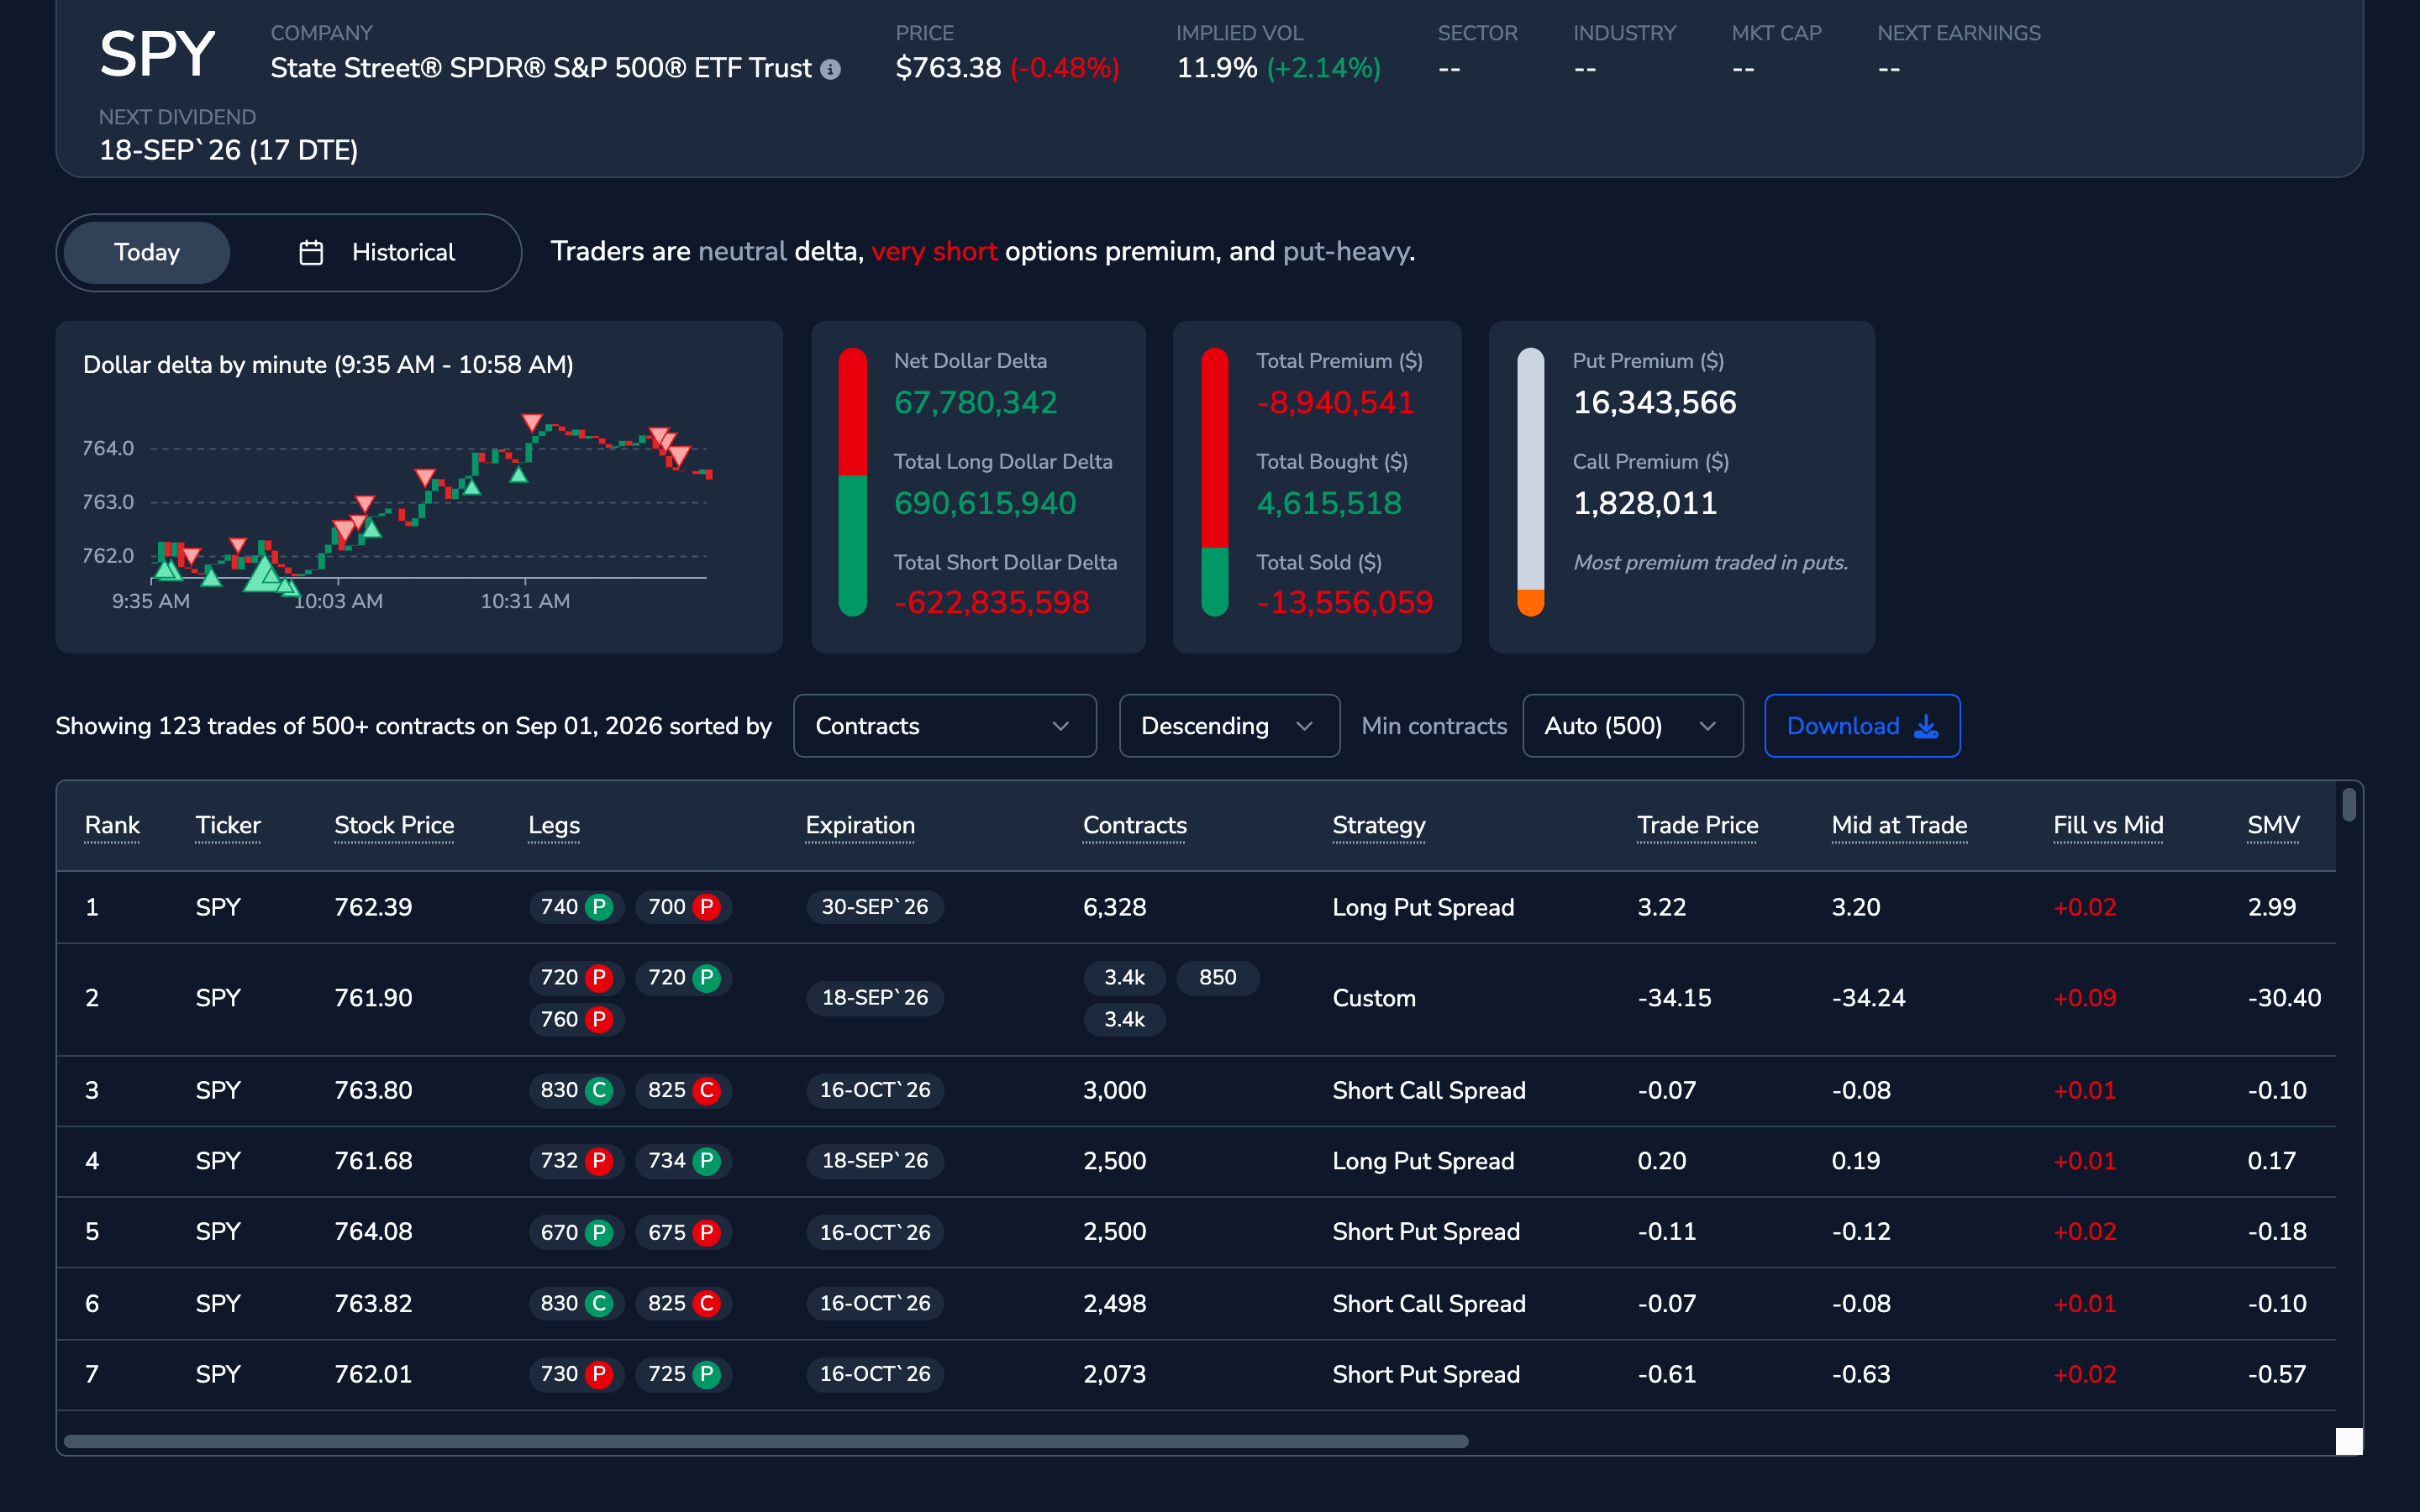The image size is (2420, 1512).
Task: Click the Fill vs Mid column header
Action: pyautogui.click(x=2108, y=825)
